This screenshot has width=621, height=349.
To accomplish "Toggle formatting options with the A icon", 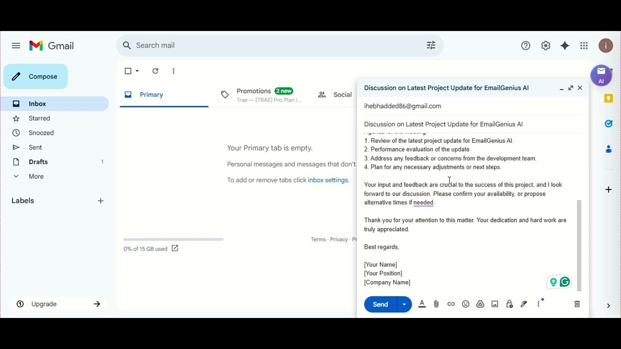I will tap(422, 304).
